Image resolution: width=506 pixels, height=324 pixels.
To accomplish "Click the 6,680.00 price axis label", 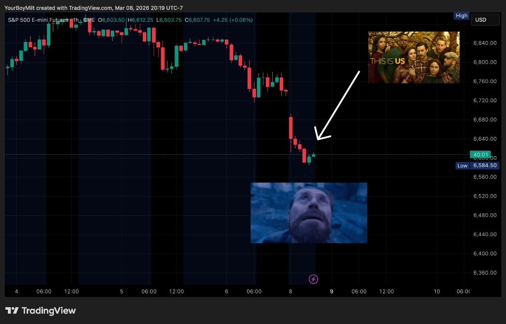I will click(x=485, y=120).
